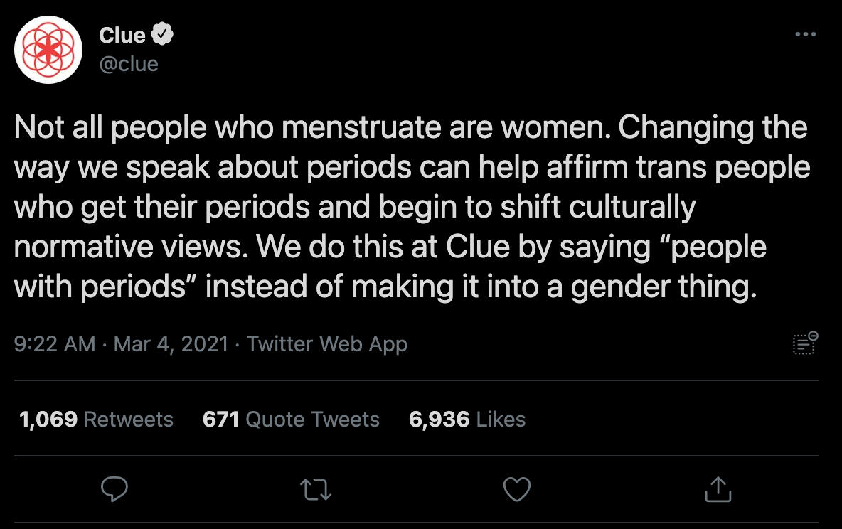Click the Clue flower logo avatar
This screenshot has width=842, height=529.
[x=47, y=49]
